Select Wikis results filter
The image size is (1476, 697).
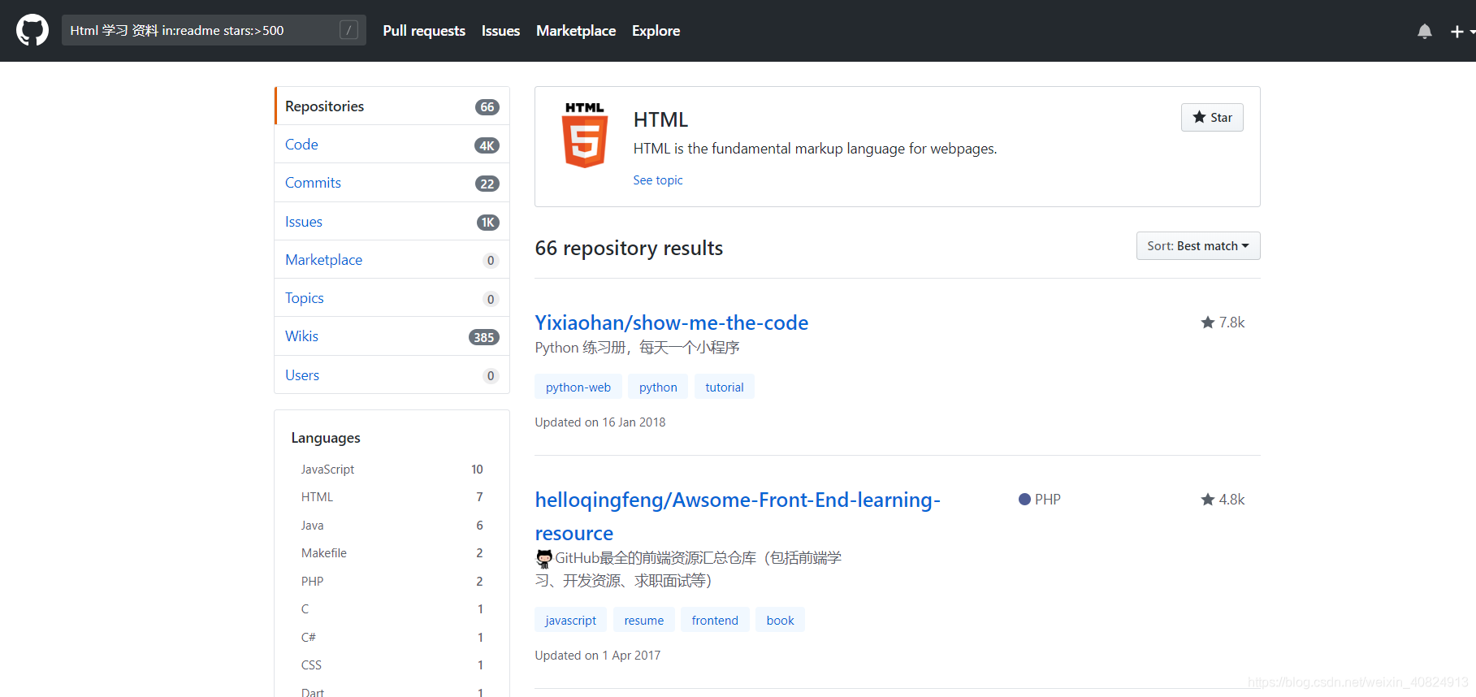[x=392, y=336]
